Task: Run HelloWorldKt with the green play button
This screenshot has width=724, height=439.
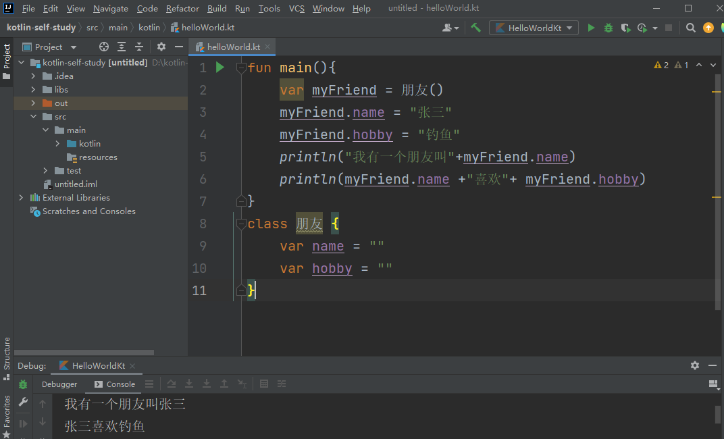Action: pos(592,28)
